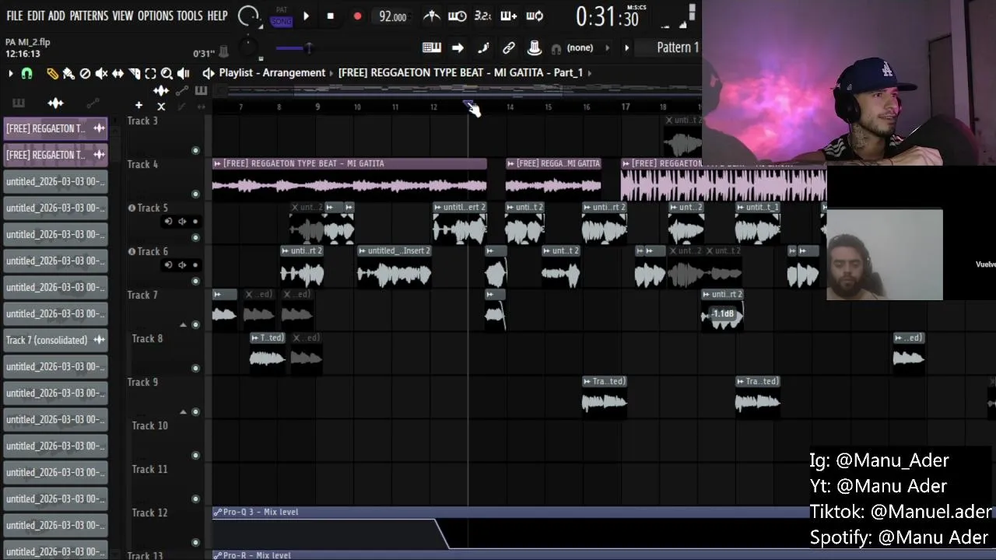Image resolution: width=996 pixels, height=560 pixels.
Task: Toggle Track 6 green mute switch
Action: [195, 281]
